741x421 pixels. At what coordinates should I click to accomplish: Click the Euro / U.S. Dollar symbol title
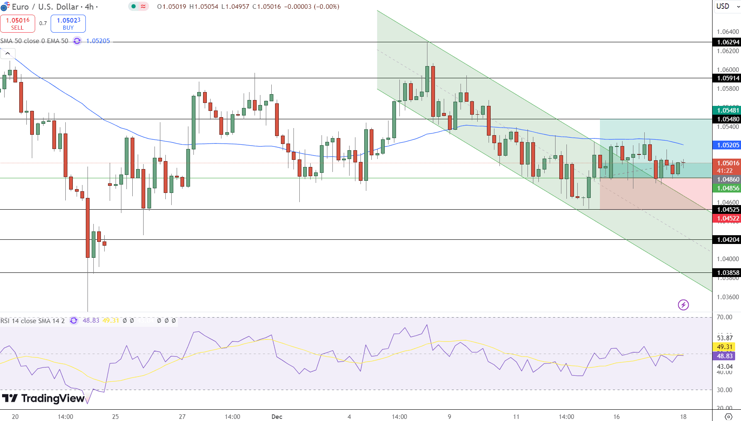point(45,7)
